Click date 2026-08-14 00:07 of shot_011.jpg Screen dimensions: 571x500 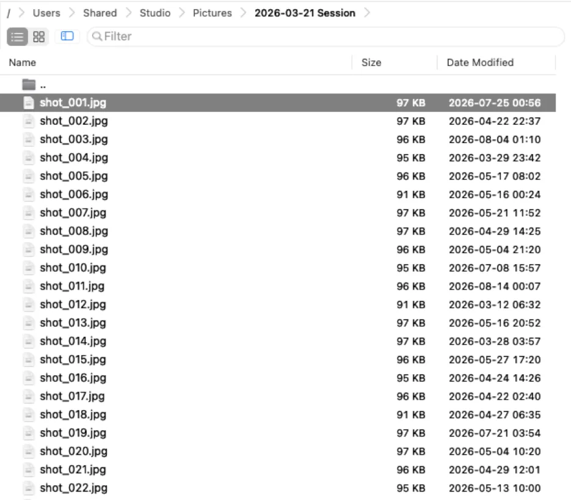(495, 286)
